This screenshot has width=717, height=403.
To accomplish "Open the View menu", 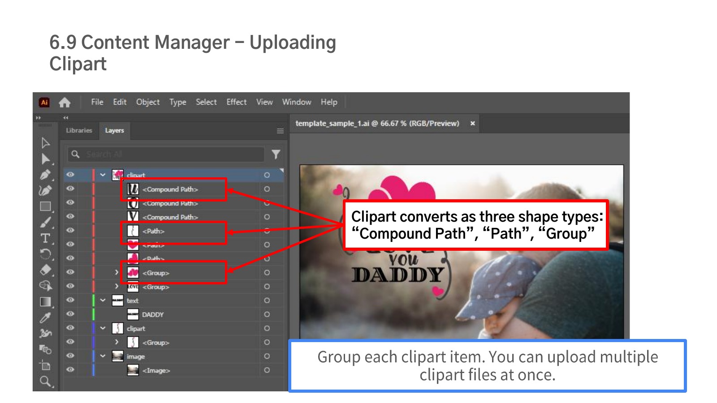I will coord(264,102).
